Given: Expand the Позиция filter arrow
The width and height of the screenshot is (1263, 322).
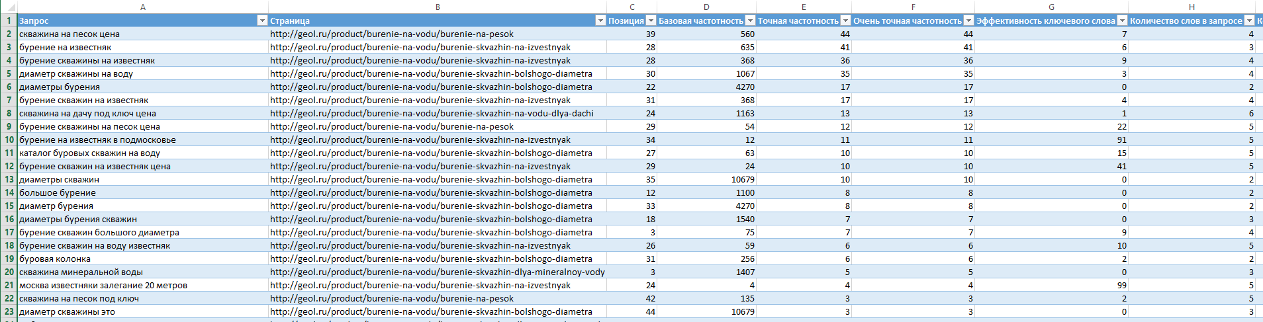Looking at the screenshot, I should click(651, 20).
